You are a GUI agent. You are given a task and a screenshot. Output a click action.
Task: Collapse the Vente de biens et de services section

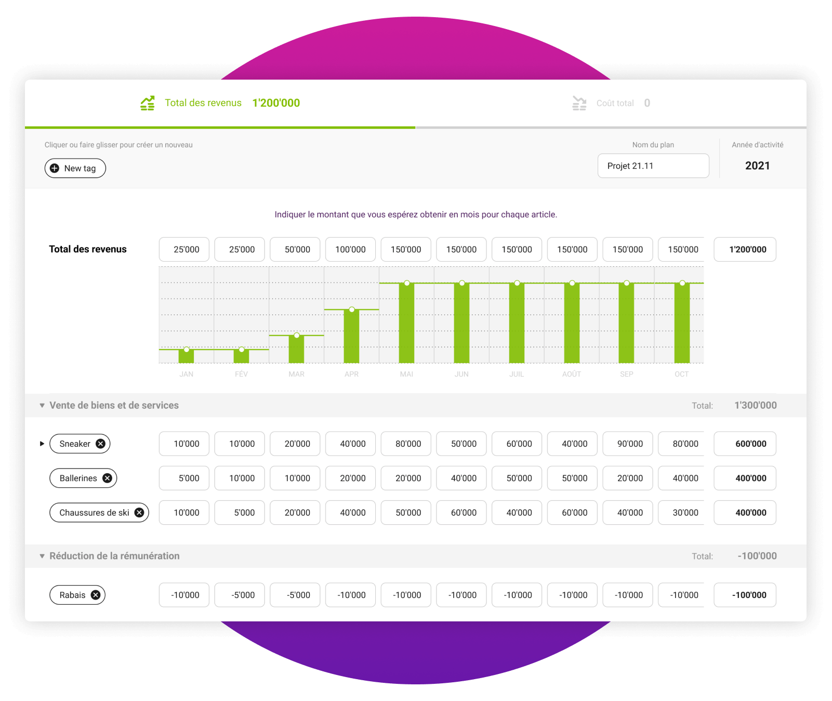tap(42, 406)
